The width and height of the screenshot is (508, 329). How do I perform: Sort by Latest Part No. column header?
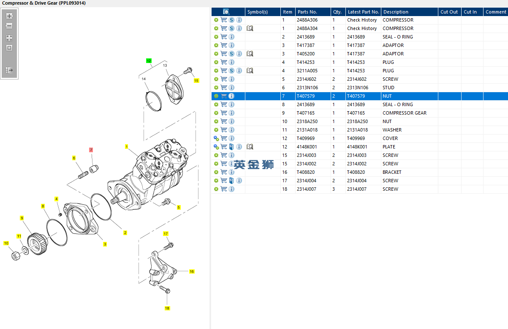coord(363,12)
